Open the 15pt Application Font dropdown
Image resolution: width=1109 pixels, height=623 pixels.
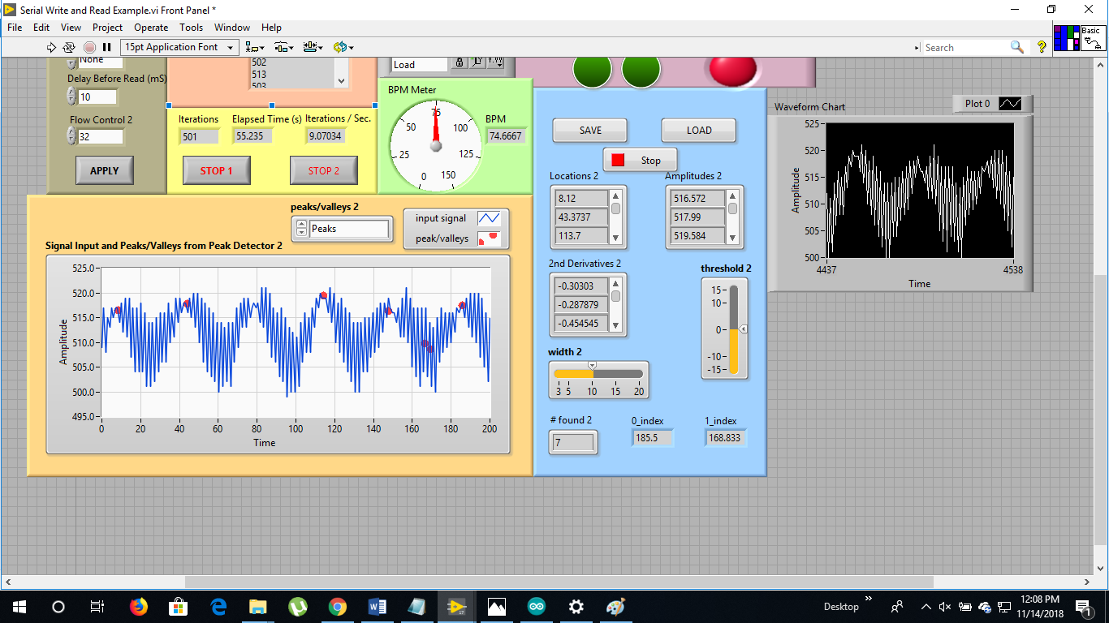point(230,47)
